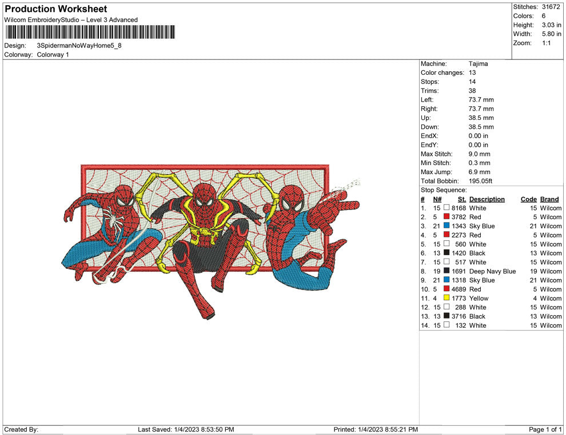Click the Left value 73.7 mm

point(481,100)
